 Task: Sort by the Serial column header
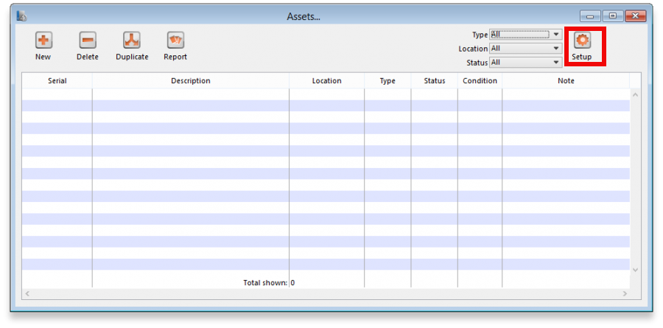pos(57,81)
